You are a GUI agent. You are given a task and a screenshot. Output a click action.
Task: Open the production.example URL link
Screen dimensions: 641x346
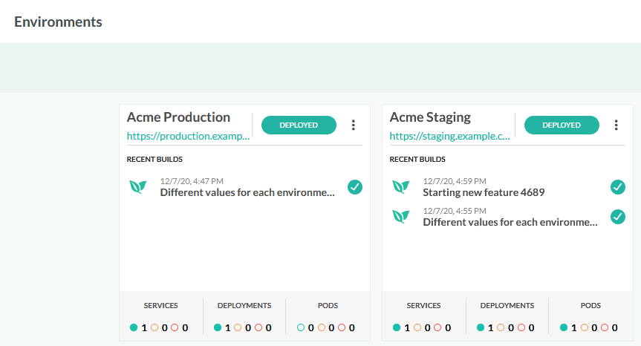(x=188, y=137)
